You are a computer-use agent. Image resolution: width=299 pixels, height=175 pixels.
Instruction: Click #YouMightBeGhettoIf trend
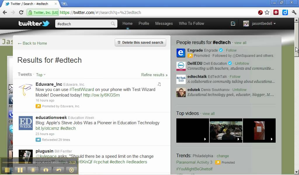click(x=194, y=169)
